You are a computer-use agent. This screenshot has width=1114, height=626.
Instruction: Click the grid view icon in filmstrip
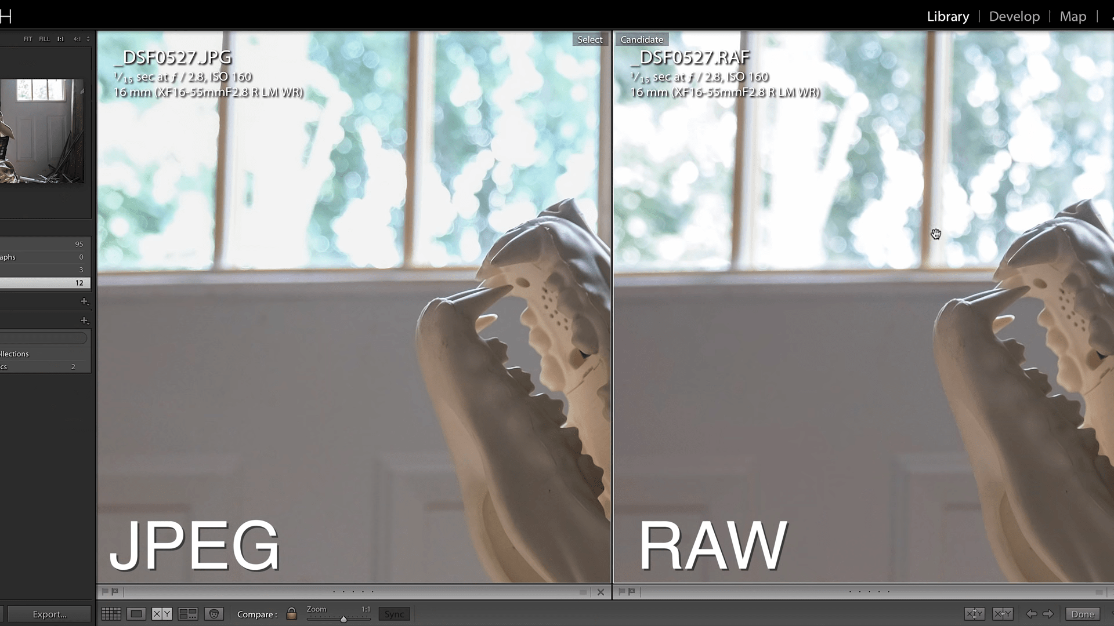point(110,614)
